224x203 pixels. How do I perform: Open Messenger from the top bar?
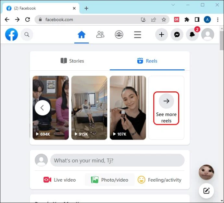point(177,34)
